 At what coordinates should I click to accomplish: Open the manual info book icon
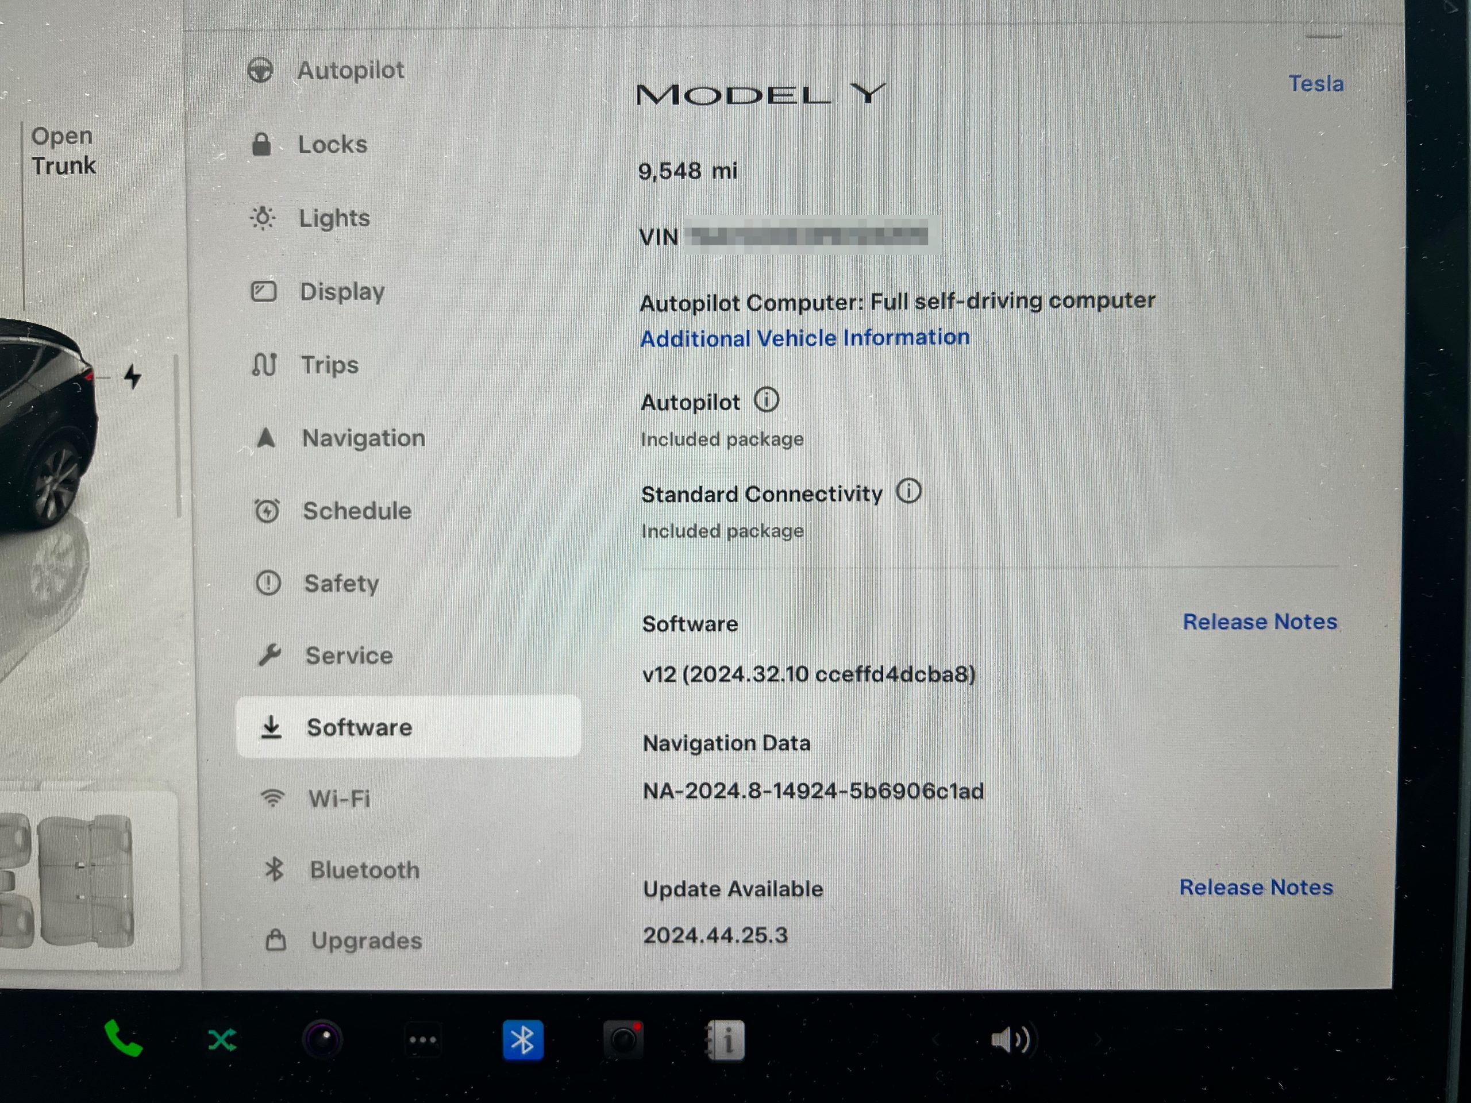click(726, 1040)
